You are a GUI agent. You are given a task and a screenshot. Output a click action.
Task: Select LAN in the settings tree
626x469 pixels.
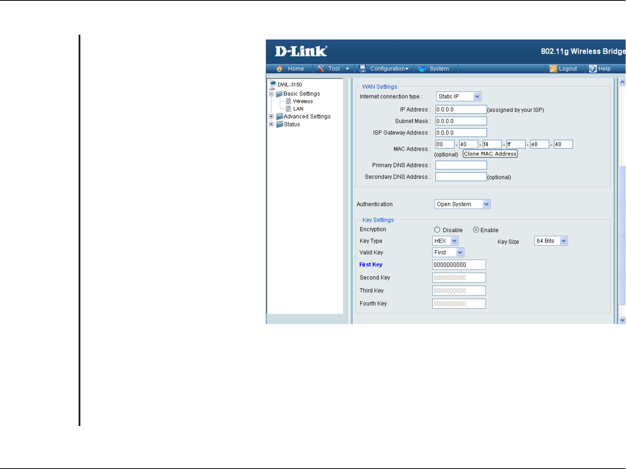click(298, 109)
